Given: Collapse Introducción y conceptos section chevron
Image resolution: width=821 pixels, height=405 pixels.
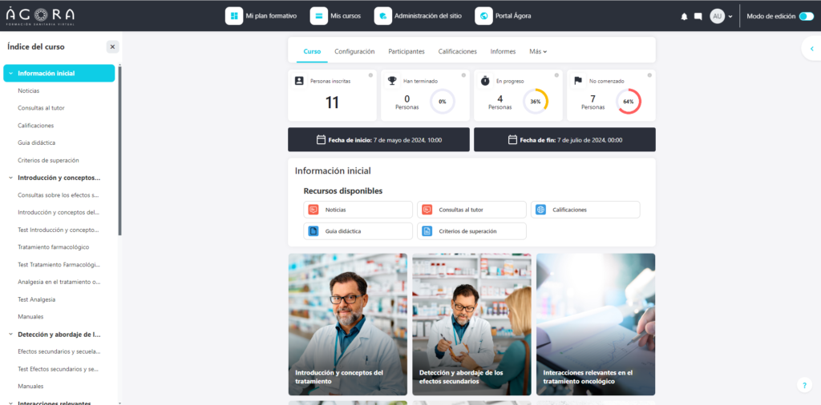Looking at the screenshot, I should [x=10, y=178].
